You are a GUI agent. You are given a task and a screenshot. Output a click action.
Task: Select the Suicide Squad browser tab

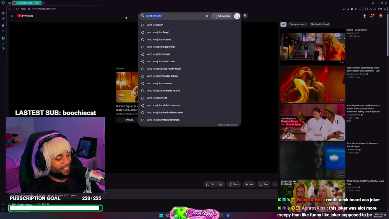pyautogui.click(x=27, y=3)
